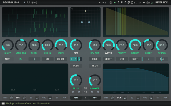
Task: Click the save preset icon left of A
Action: click(x=111, y=2)
